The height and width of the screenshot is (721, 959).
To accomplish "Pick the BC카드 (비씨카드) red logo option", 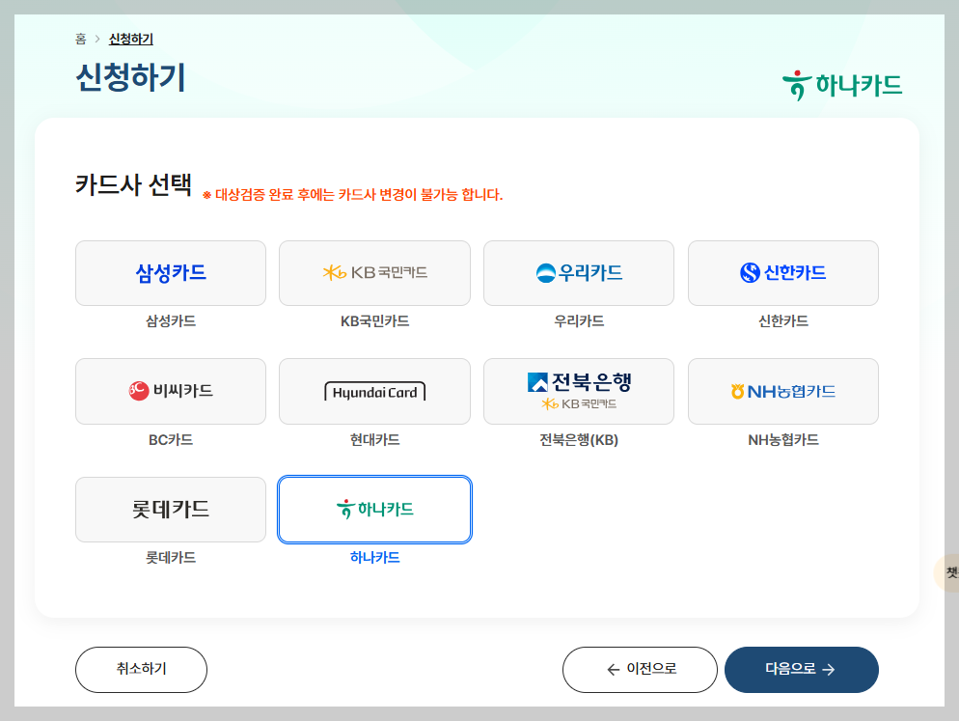I will (170, 391).
